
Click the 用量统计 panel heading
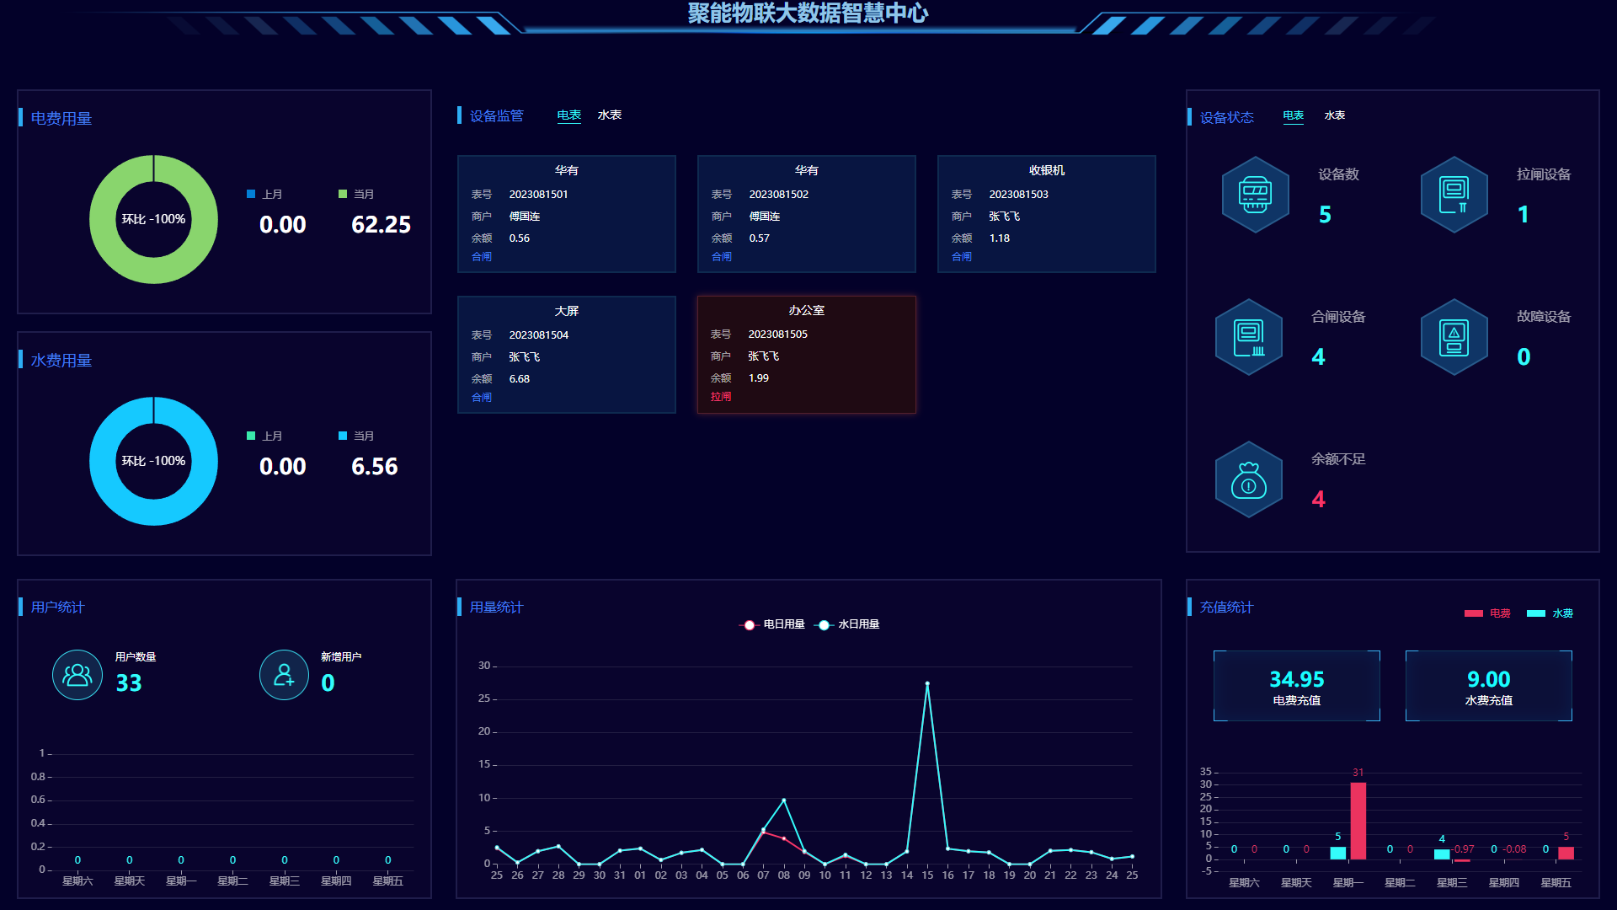click(497, 608)
